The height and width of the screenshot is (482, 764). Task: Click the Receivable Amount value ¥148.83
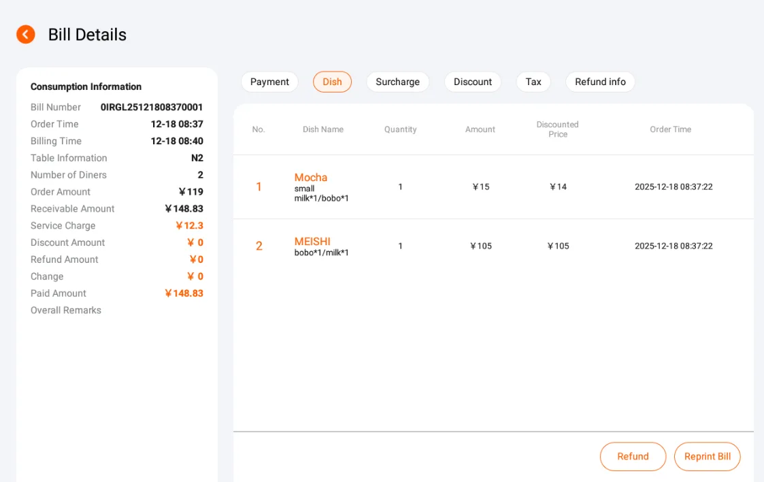pyautogui.click(x=184, y=208)
